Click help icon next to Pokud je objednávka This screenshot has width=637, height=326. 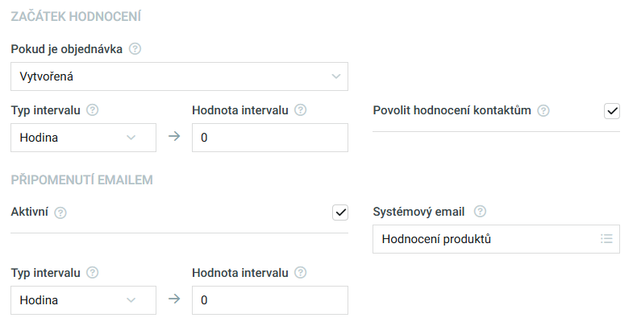click(135, 49)
